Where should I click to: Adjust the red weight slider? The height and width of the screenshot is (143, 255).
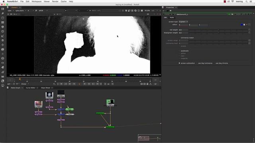pos(218,30)
